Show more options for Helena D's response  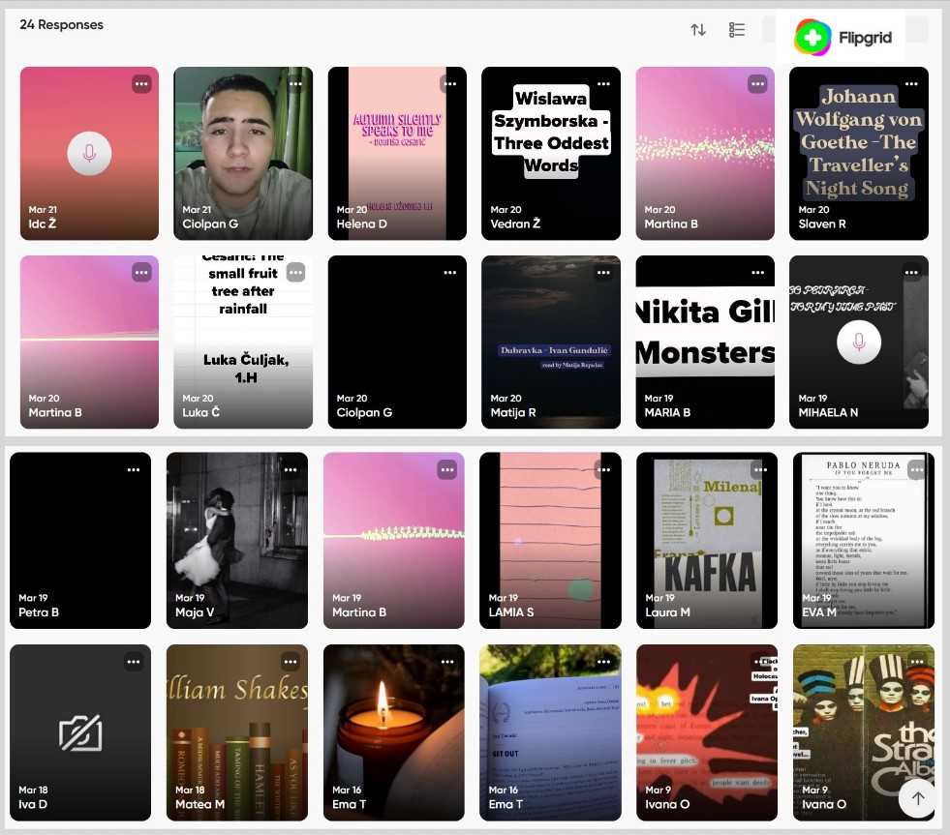click(449, 83)
